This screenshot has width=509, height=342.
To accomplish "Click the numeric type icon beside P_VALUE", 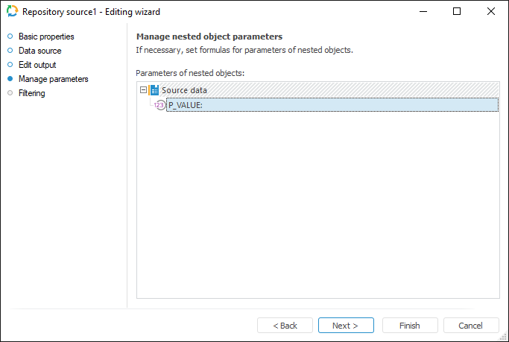I will pyautogui.click(x=159, y=105).
